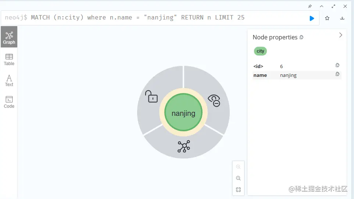Copy the id value 6
This screenshot has height=199, width=354.
(337, 65)
